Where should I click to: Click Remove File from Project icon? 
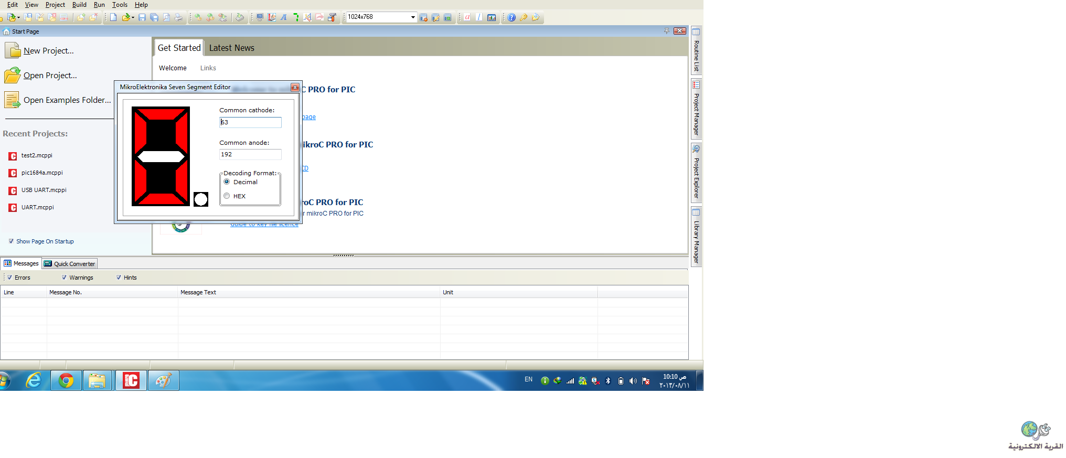[x=93, y=17]
